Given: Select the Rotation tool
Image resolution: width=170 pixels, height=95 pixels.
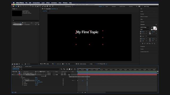Looking at the screenshot, I should pos(31,6).
